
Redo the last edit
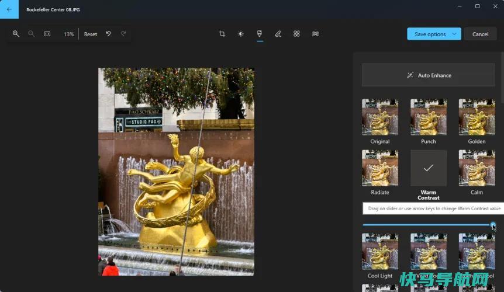tap(123, 34)
